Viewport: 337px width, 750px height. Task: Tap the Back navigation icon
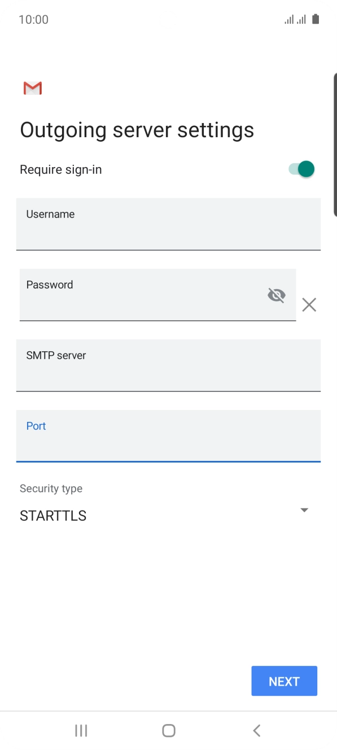pyautogui.click(x=256, y=730)
